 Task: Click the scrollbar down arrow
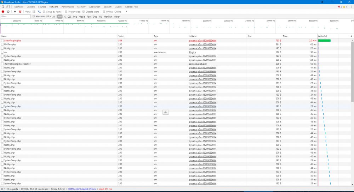[x=353, y=185]
